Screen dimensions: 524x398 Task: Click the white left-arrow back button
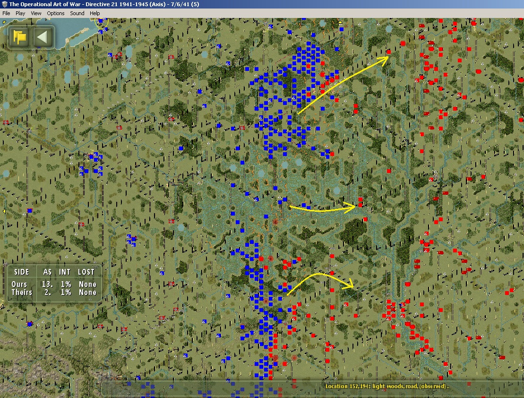coord(43,37)
